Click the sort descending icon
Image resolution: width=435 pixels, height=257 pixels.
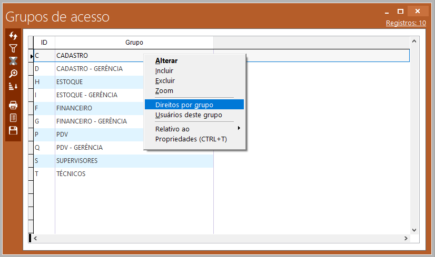tap(13, 87)
